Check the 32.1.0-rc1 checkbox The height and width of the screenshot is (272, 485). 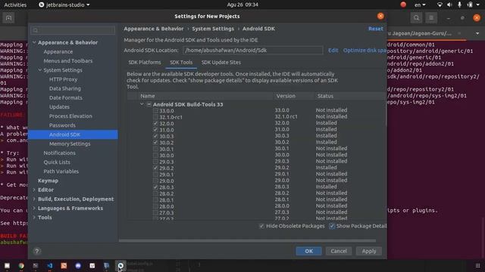tap(155, 117)
